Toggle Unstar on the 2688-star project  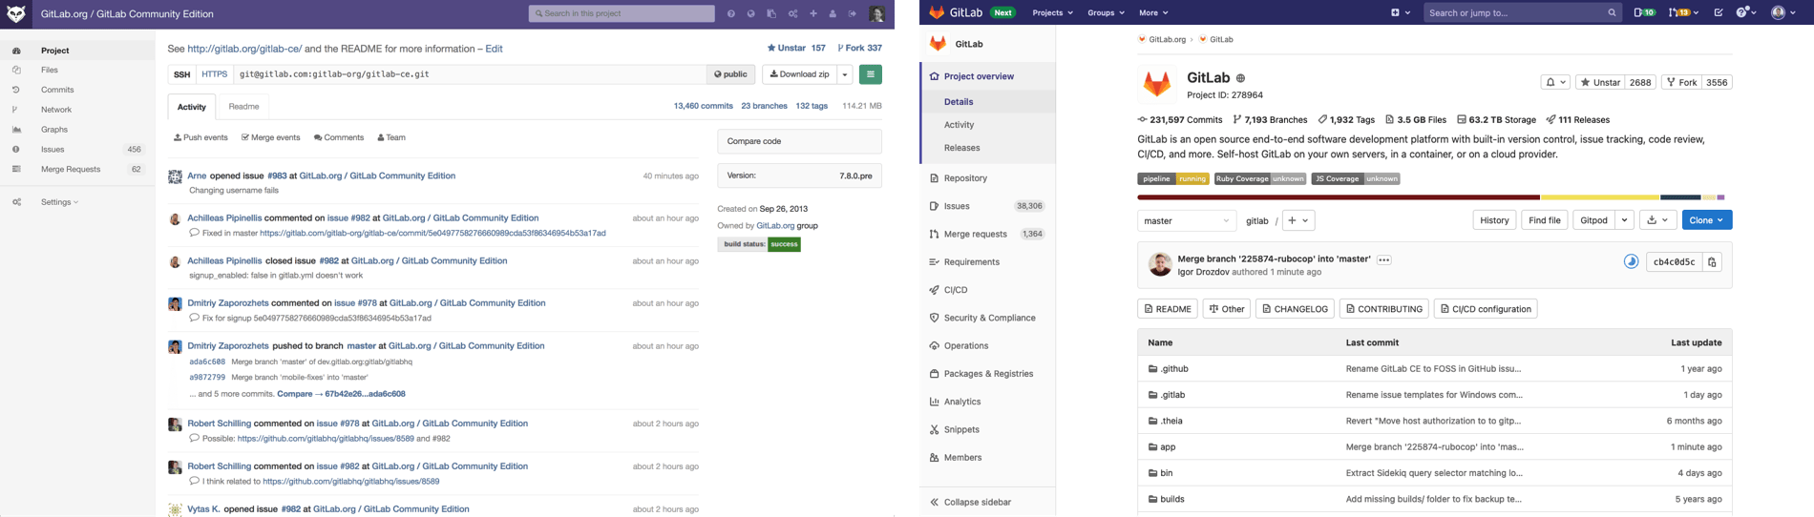[1600, 83]
